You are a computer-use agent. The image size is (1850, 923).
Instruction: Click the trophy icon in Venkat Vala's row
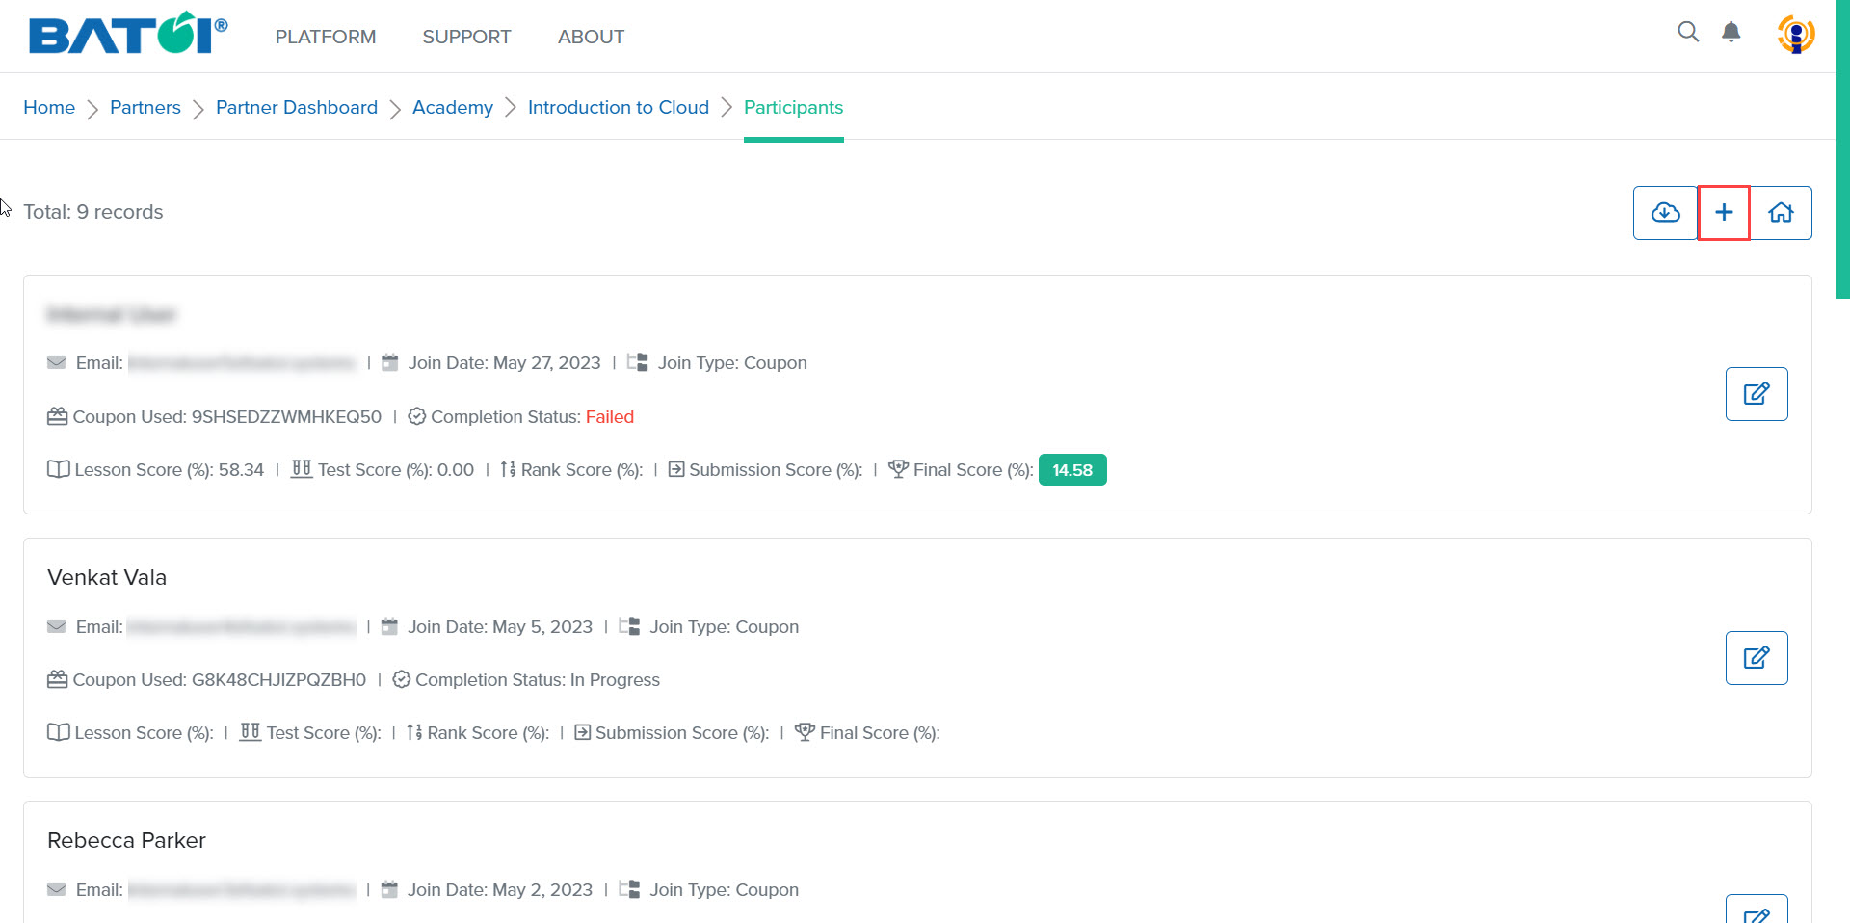[806, 731]
